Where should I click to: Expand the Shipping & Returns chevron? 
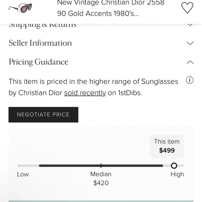(190, 25)
